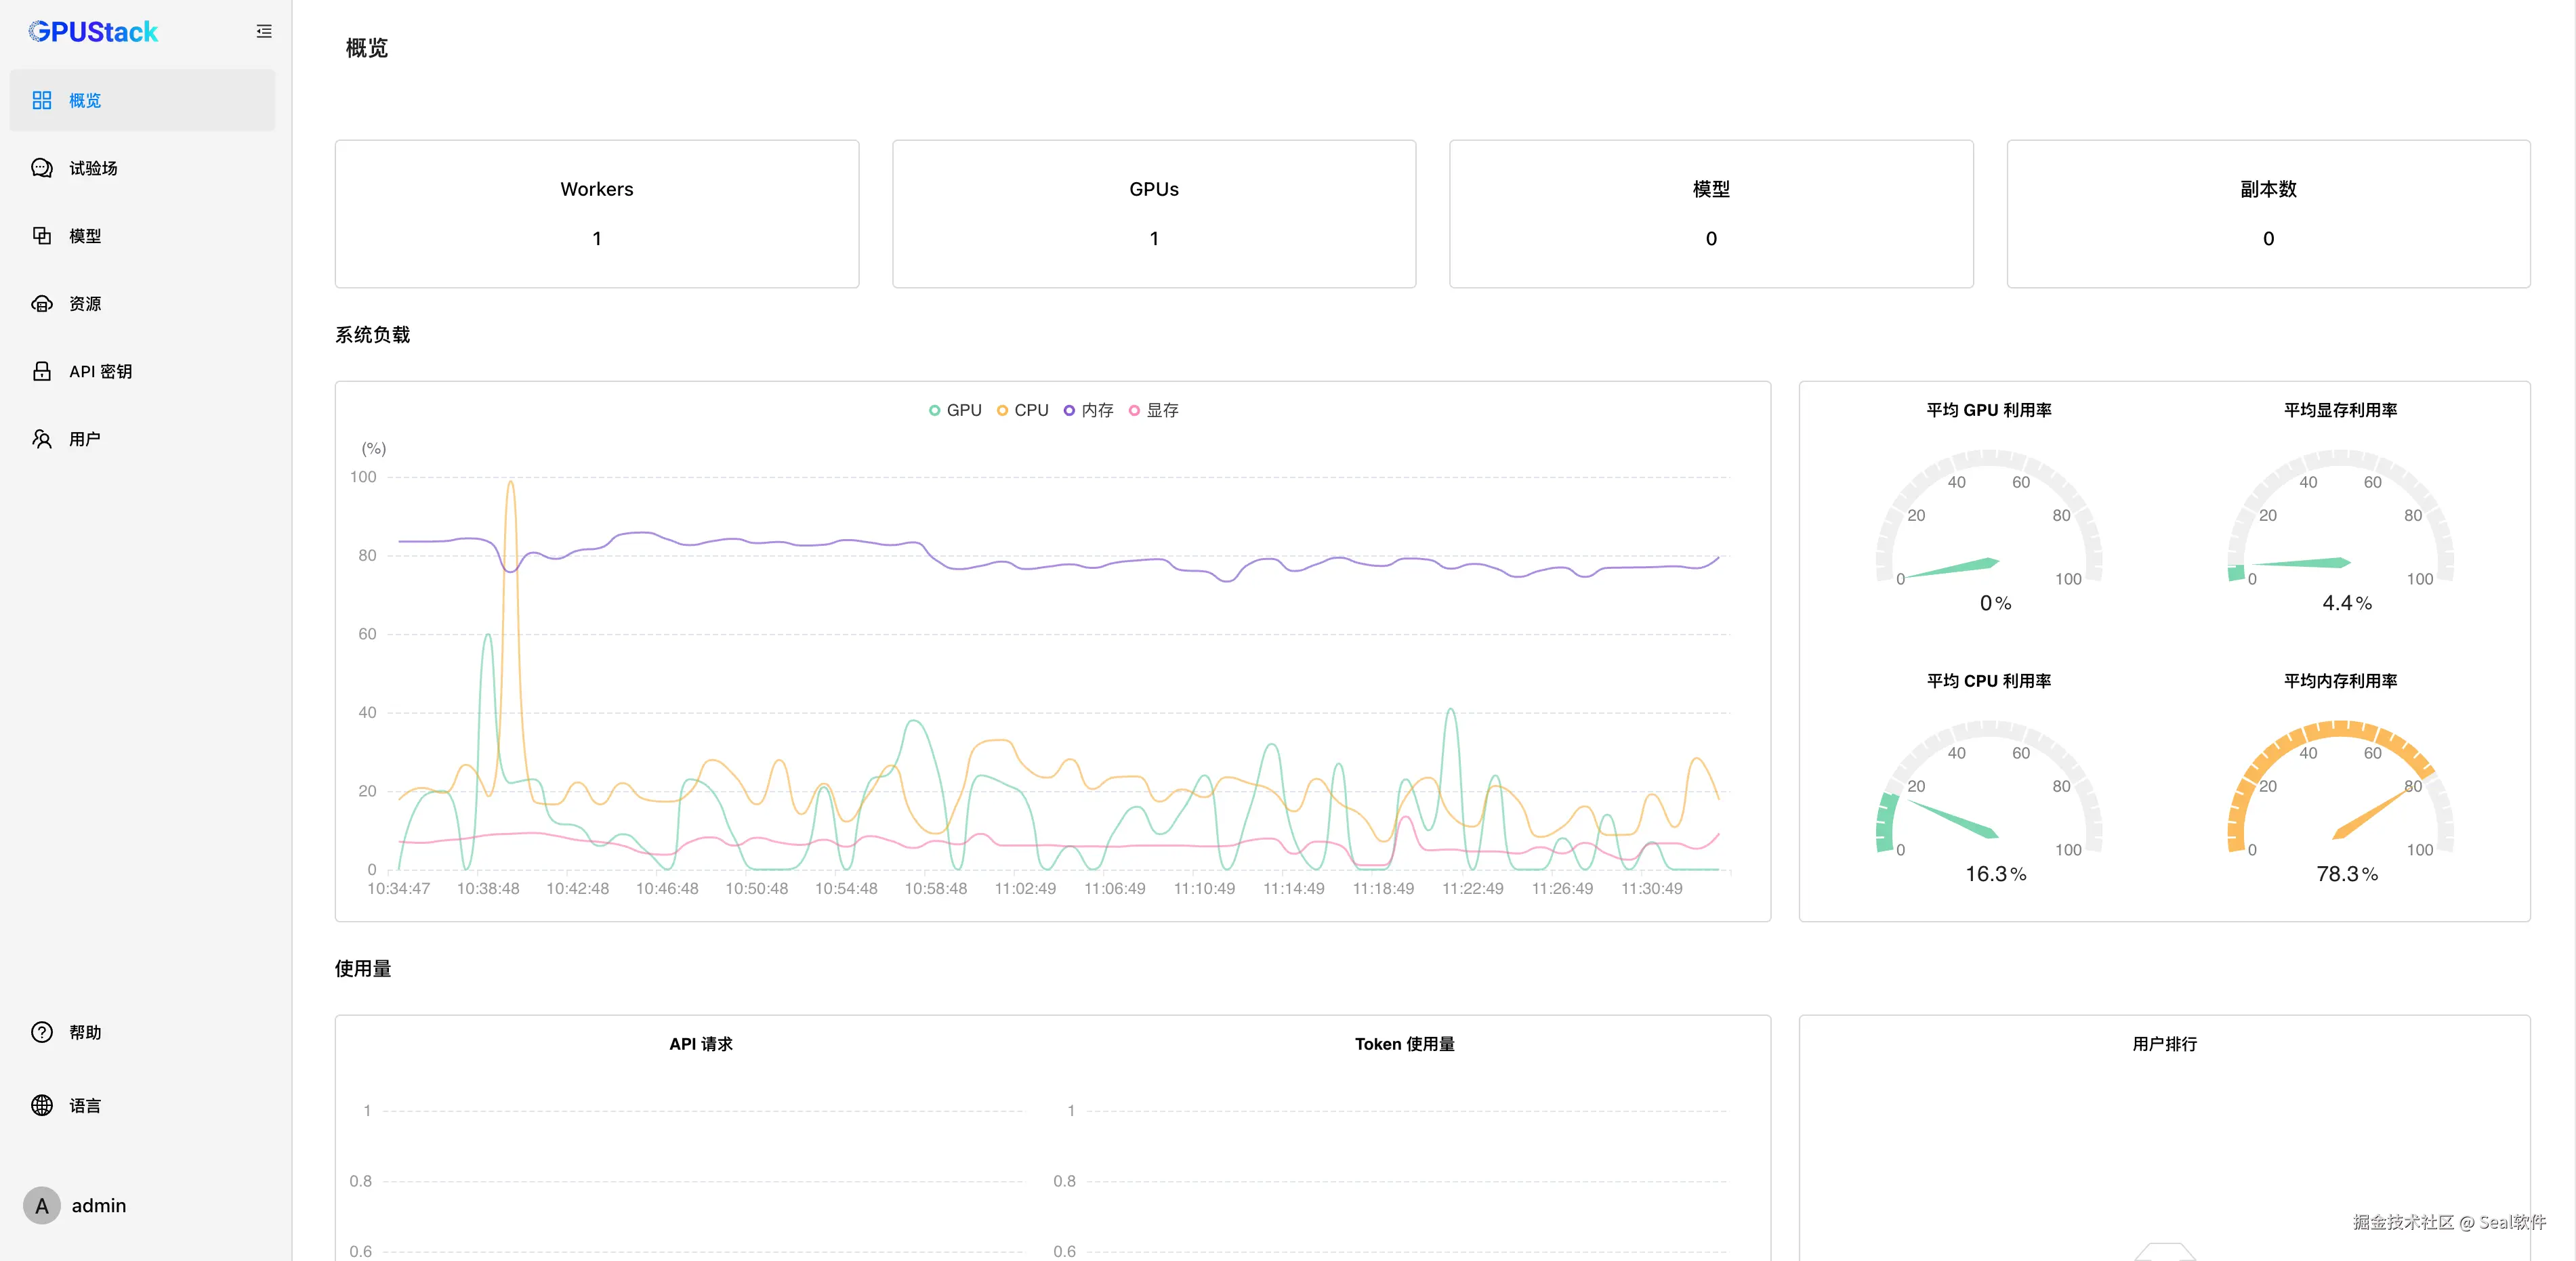Collapse the sidebar with the fold icon

pos(264,32)
